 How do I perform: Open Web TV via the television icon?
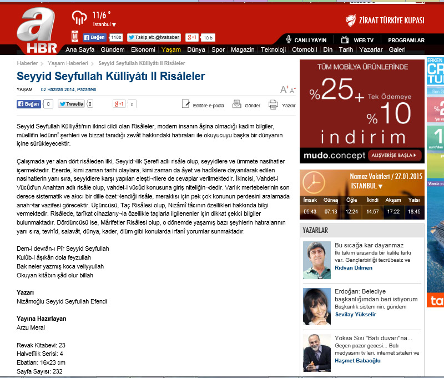click(345, 39)
